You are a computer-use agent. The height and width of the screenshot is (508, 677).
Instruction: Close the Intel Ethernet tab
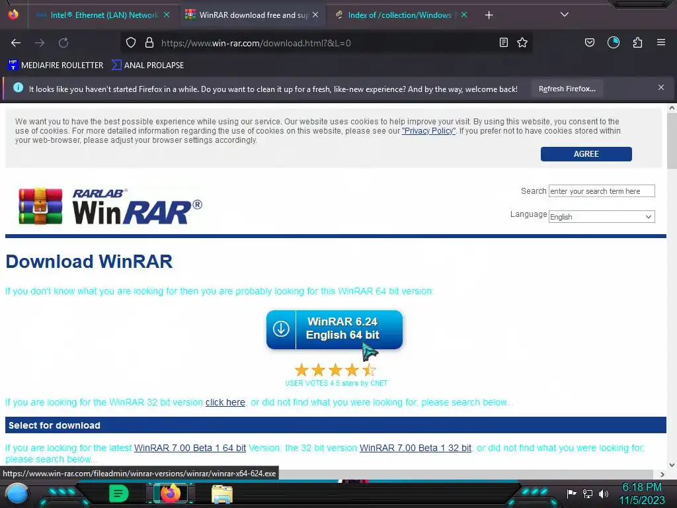point(167,15)
